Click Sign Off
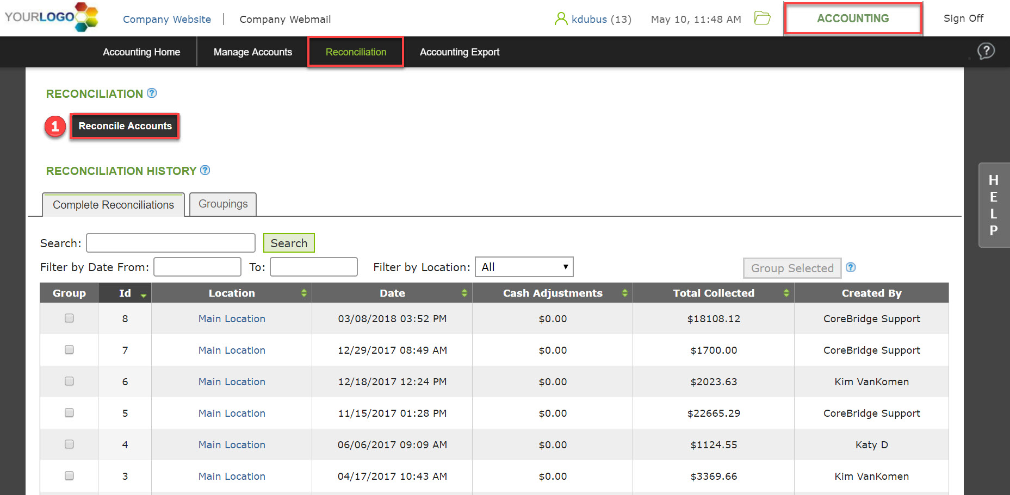Screen dimensions: 1010x495 pos(963,18)
